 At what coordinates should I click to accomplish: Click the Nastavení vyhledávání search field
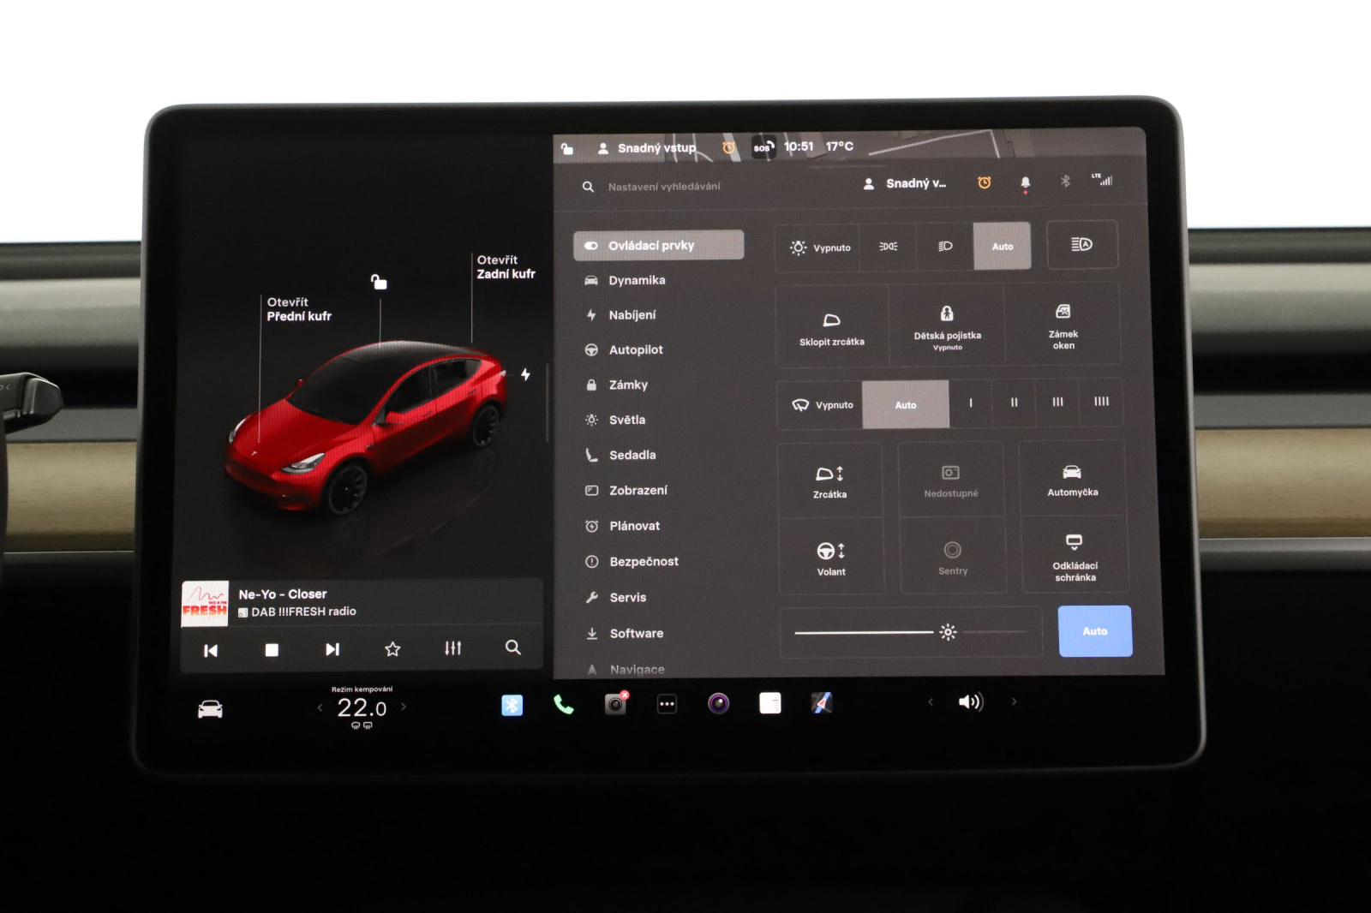point(664,186)
